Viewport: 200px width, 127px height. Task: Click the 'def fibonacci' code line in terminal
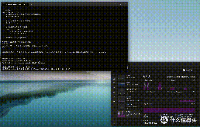(10, 12)
